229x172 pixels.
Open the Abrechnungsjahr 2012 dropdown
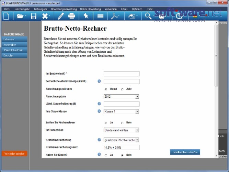[x=121, y=96]
